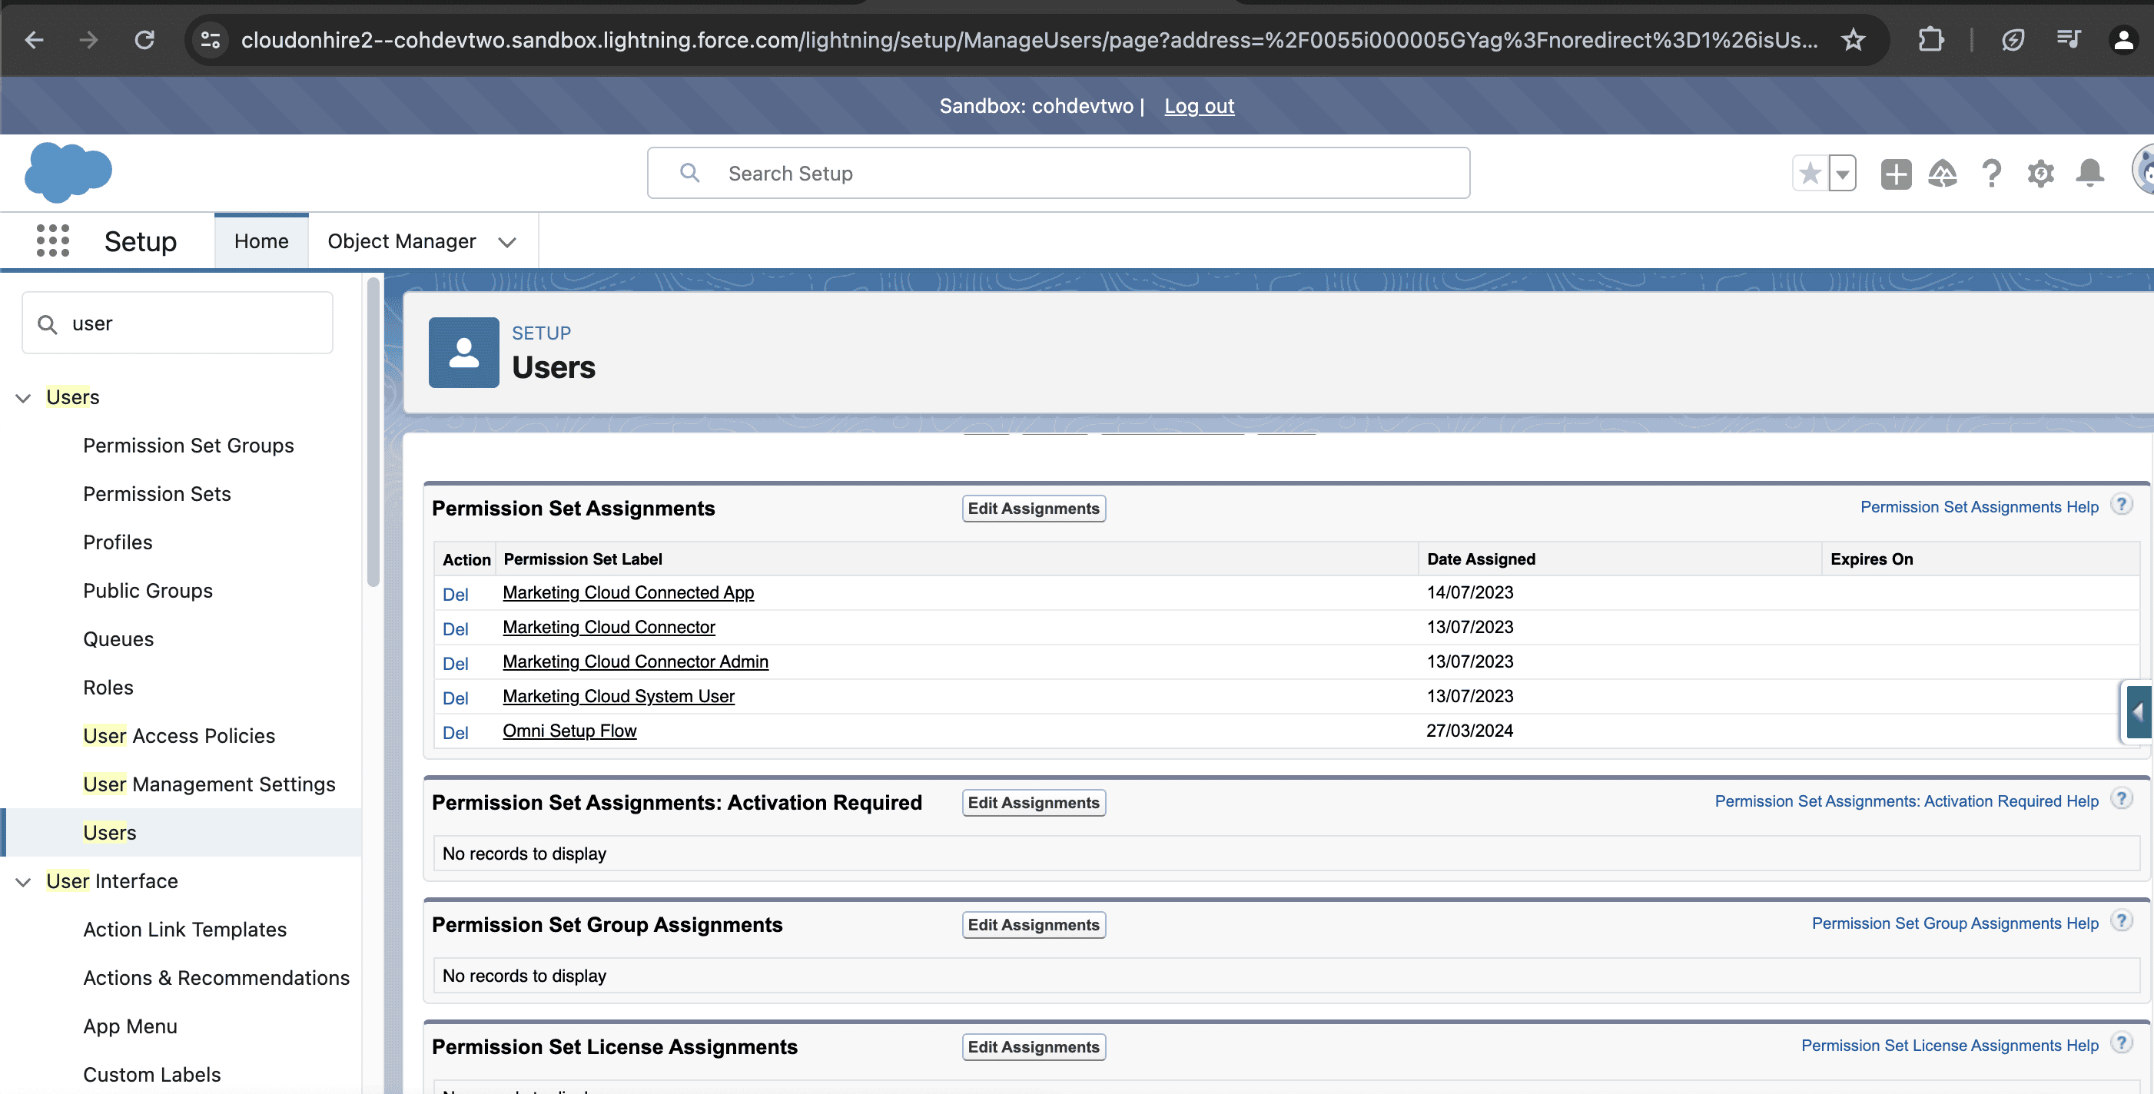Open Roles in sidebar
This screenshot has height=1094, width=2154.
click(x=108, y=688)
